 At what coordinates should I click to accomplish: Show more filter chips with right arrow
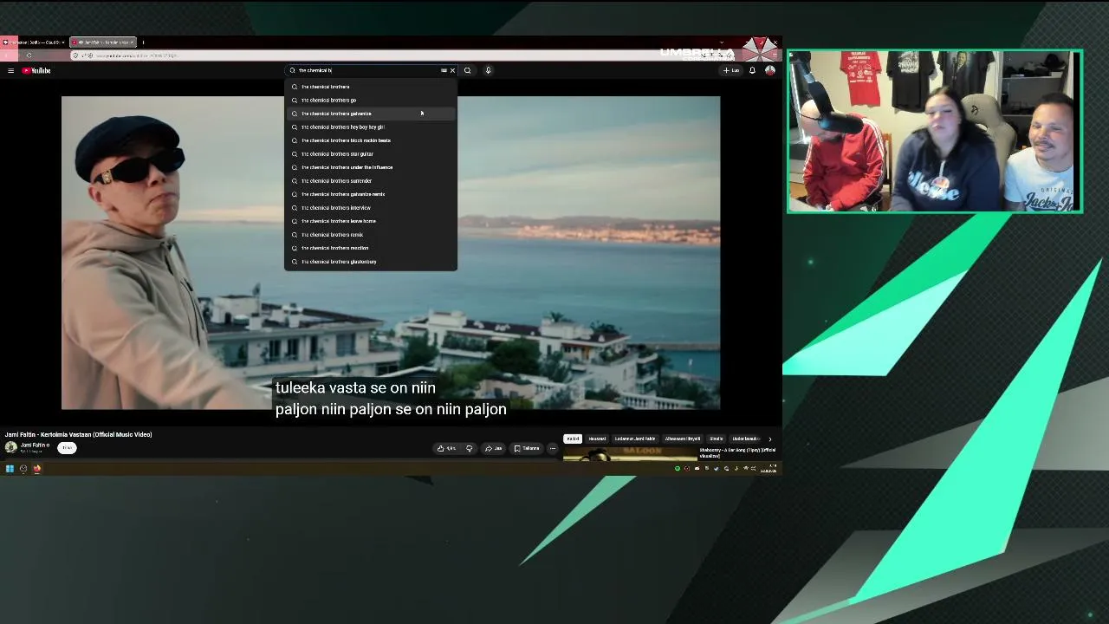[769, 439]
